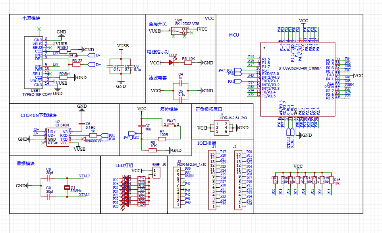
Task: Click the SW1 slide switch symbol
Action: point(179,31)
